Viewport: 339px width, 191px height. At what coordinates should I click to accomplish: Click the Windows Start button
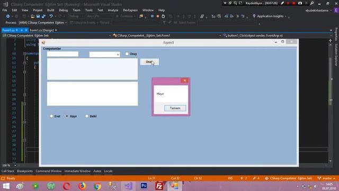tap(6, 186)
